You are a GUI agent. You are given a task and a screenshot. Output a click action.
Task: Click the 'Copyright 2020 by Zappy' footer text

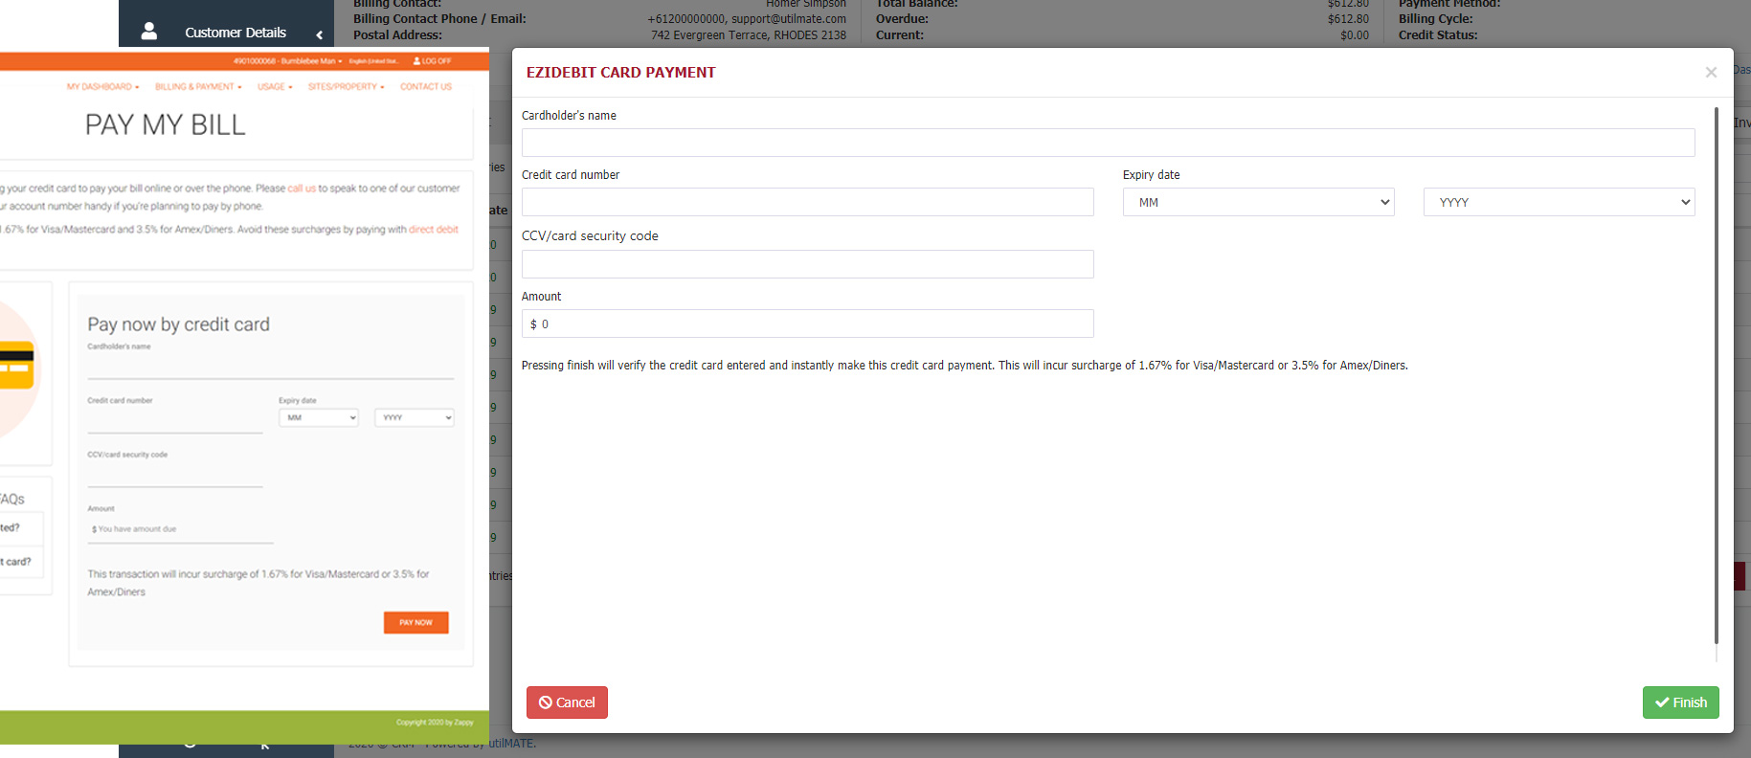(x=435, y=723)
